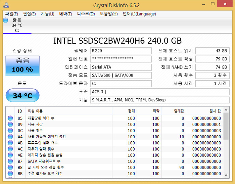
Task: Click the 임계값 column header
Action: coord(174,111)
